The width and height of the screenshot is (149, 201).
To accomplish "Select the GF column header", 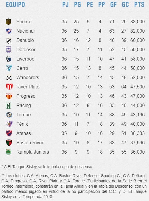I will click(x=113, y=5).
